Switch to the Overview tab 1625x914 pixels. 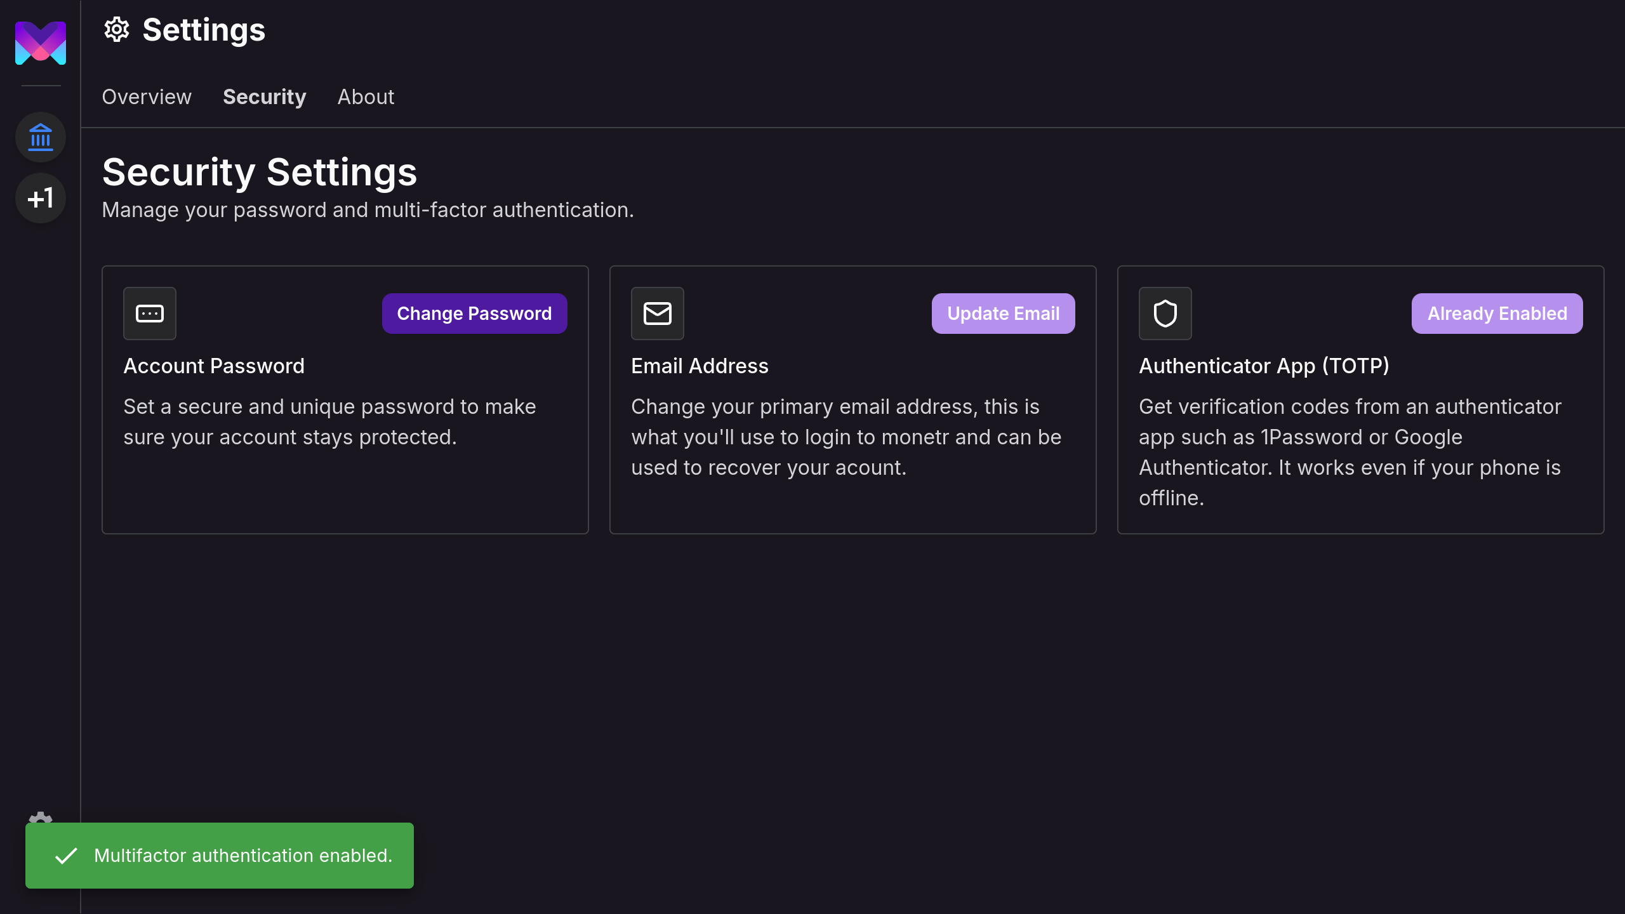[147, 97]
